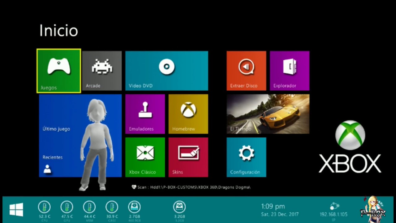Click the large Xbox sphere logo
The height and width of the screenshot is (223, 396).
pos(350,135)
